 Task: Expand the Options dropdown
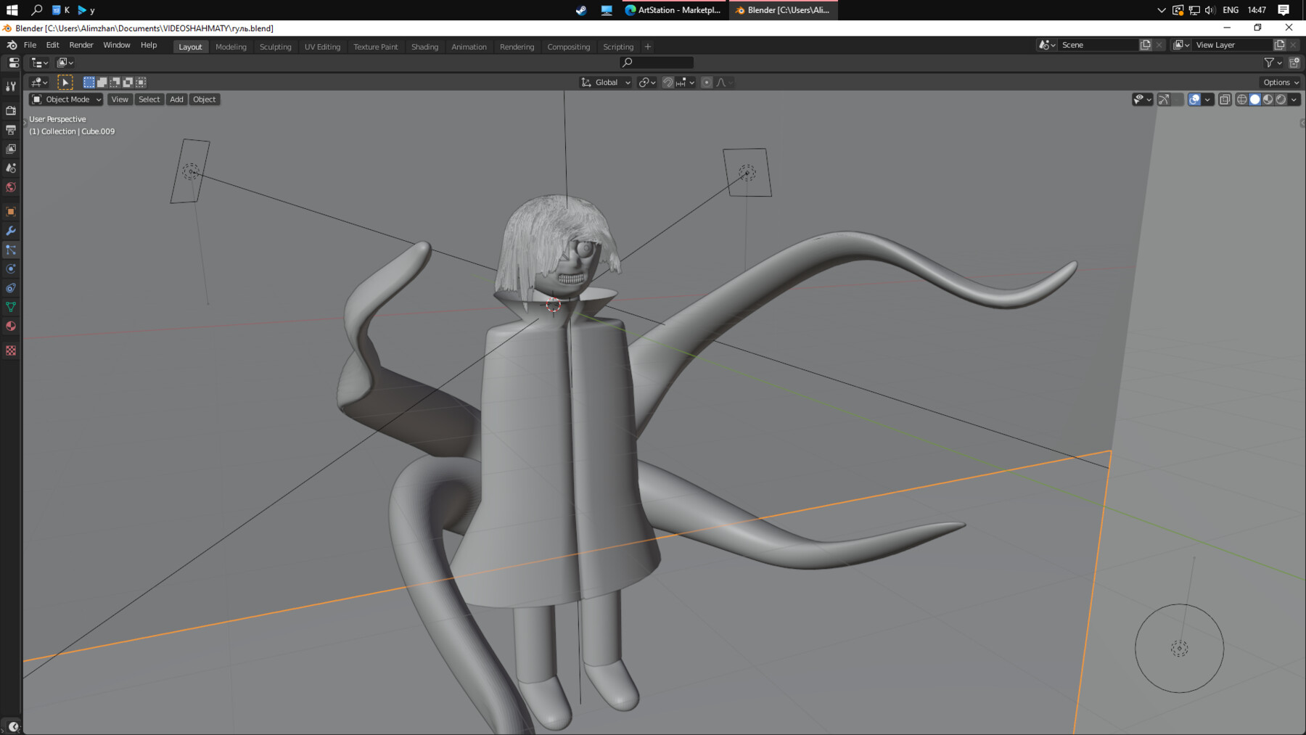(x=1280, y=83)
